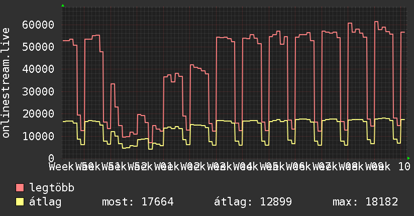Click the green arrow ending the x-axis

tap(408, 158)
